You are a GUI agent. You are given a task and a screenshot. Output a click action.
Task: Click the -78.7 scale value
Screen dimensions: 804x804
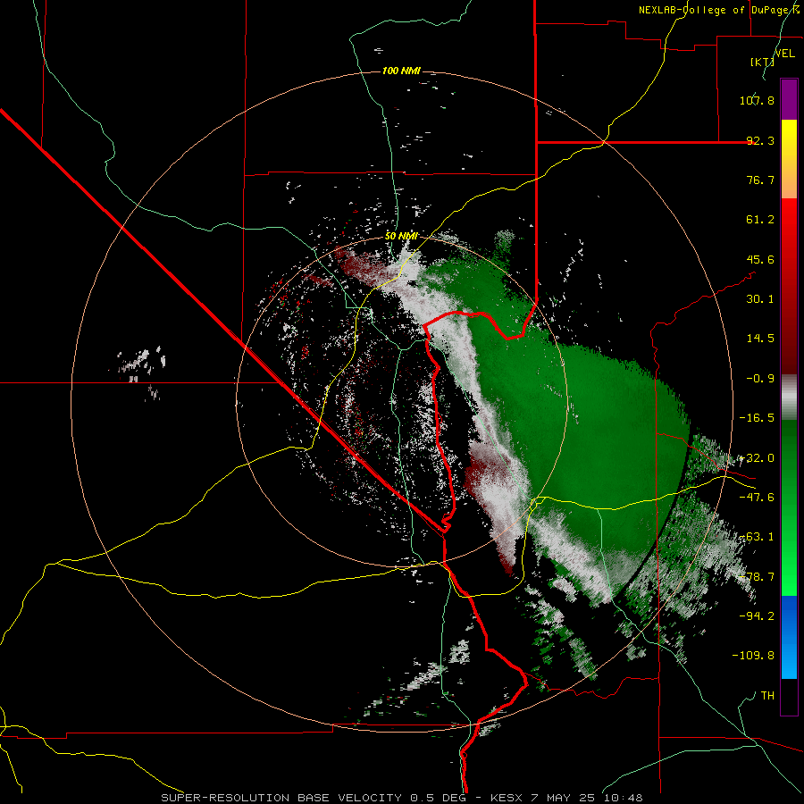pos(757,577)
